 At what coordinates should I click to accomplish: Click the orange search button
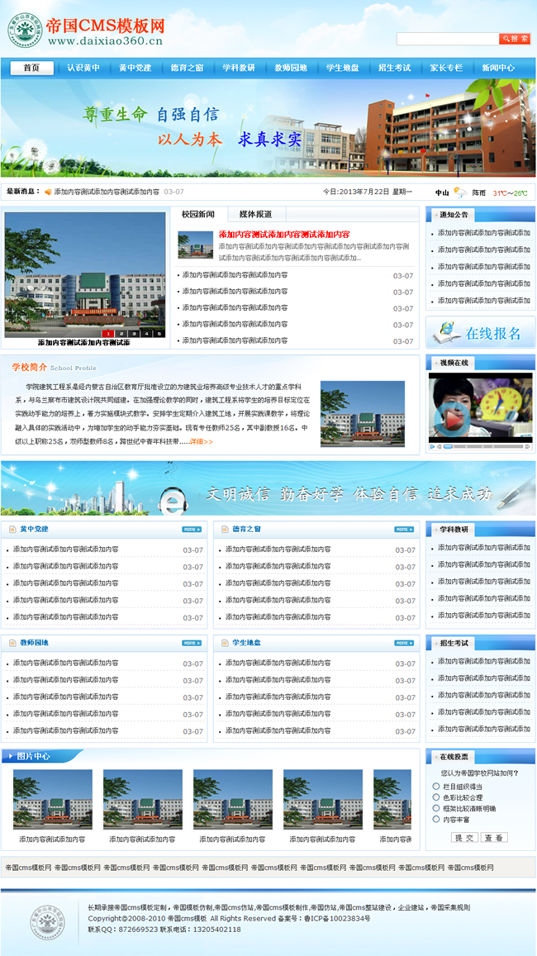[515, 39]
